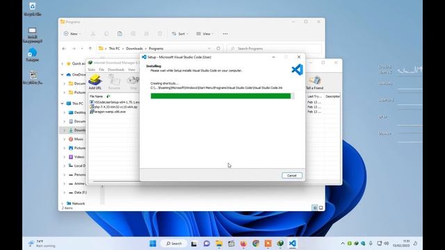Open the three-dot See more menu in Explorer
The image size is (445, 250).
click(x=225, y=34)
